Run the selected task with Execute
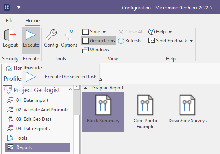Screen dimensions: 220x154 pos(31,41)
